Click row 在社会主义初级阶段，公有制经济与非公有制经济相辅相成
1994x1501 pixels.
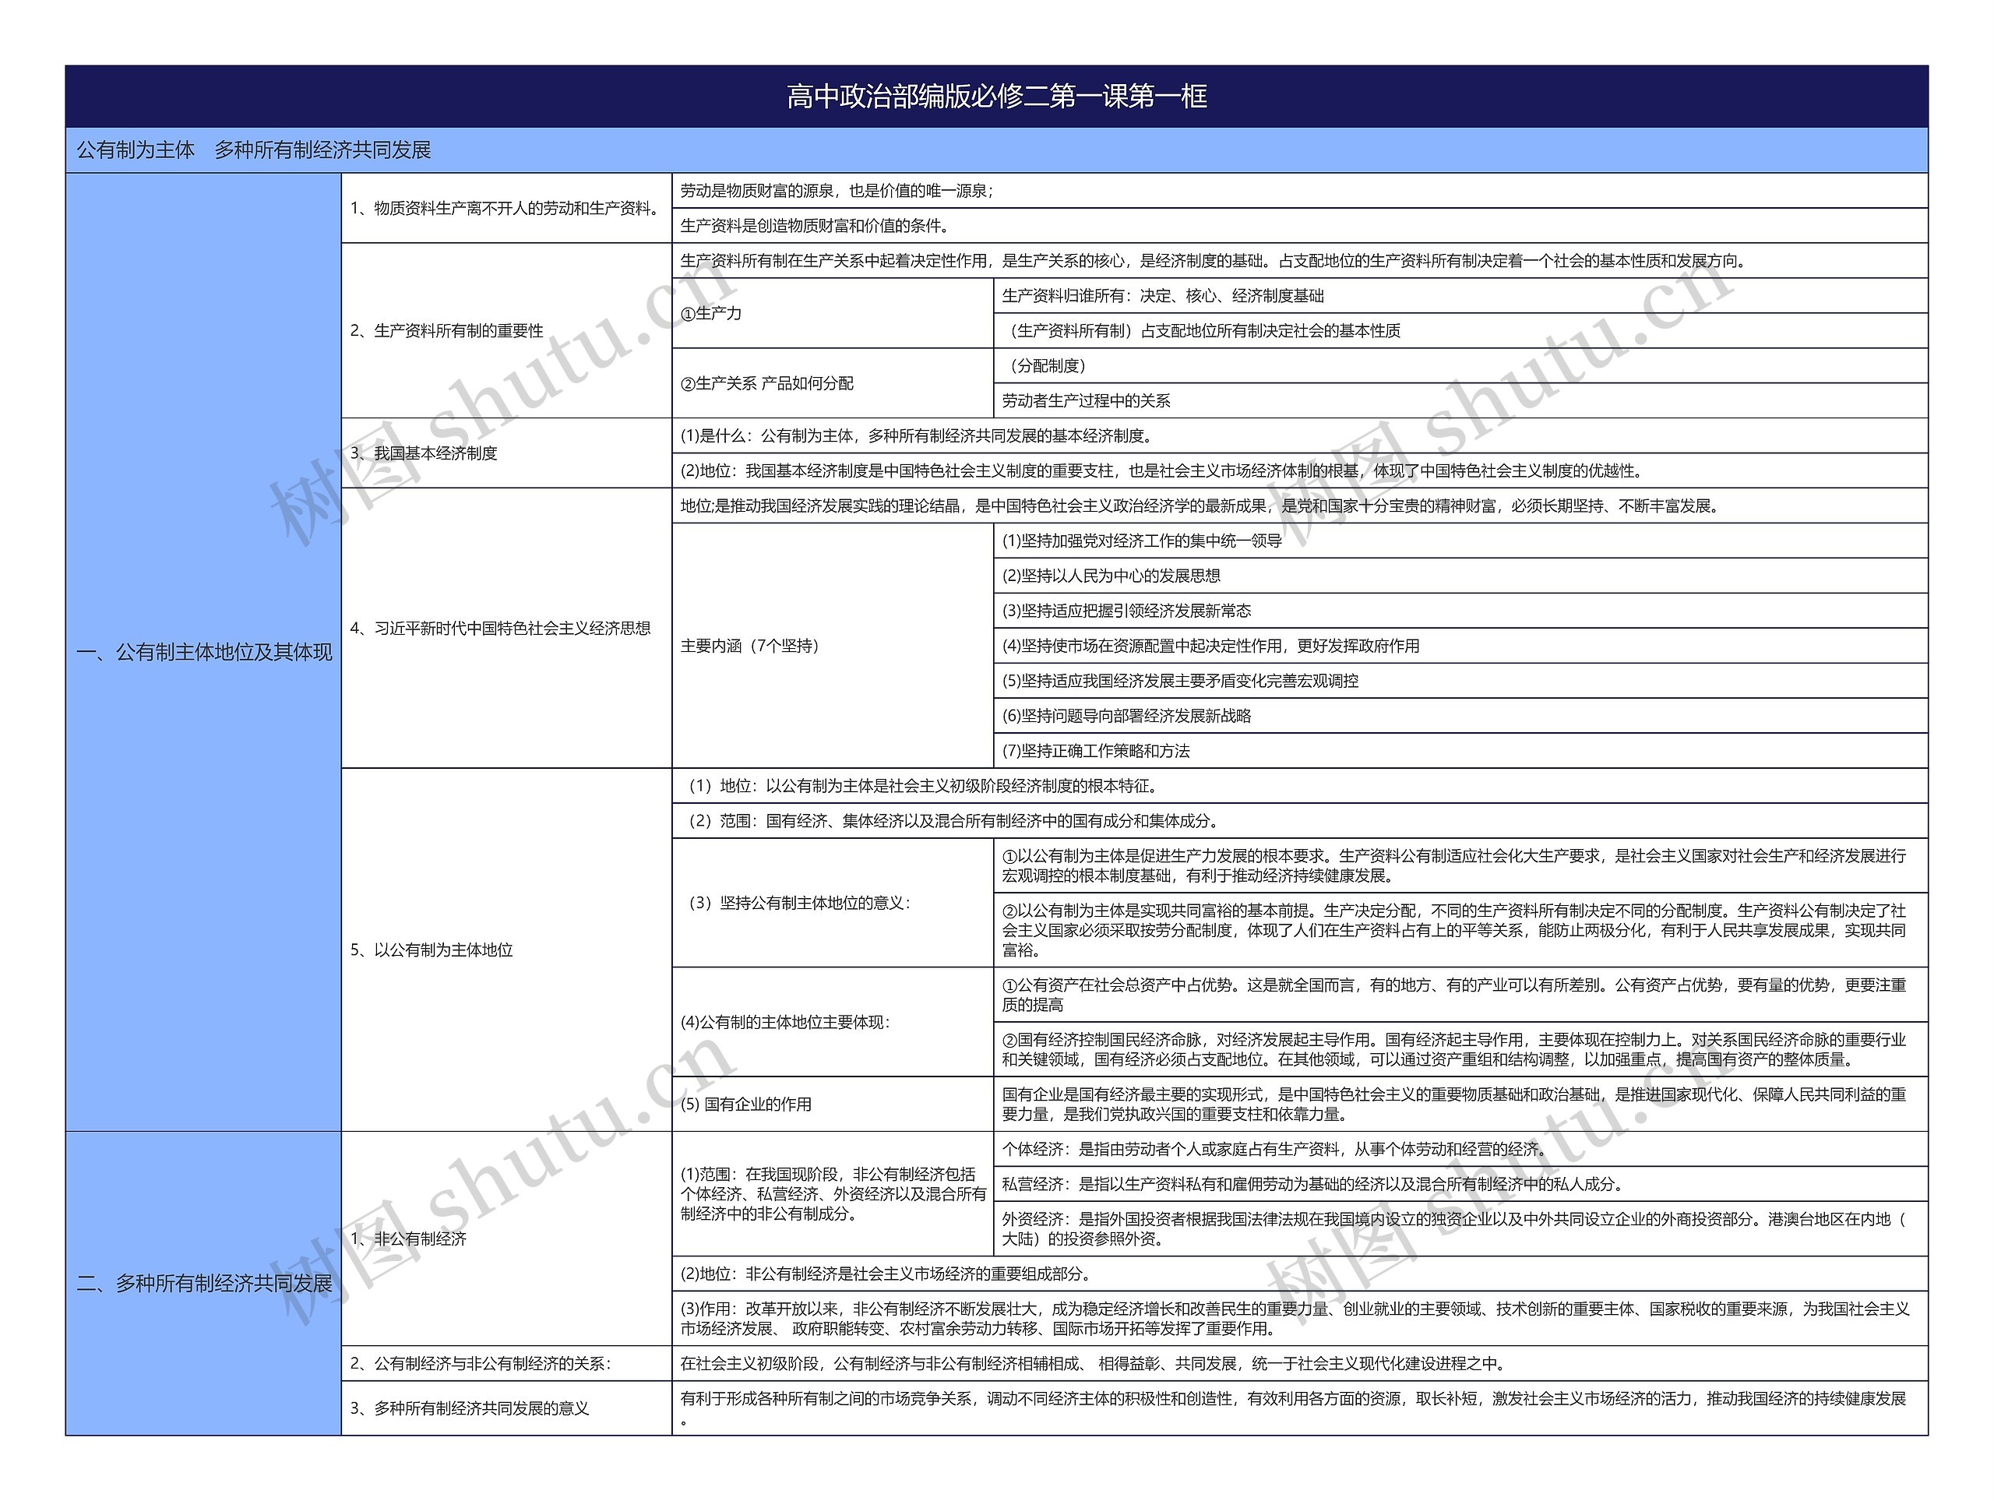pyautogui.click(x=1300, y=1364)
